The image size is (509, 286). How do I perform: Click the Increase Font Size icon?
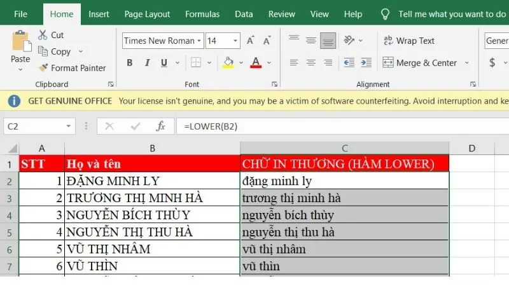coord(251,41)
